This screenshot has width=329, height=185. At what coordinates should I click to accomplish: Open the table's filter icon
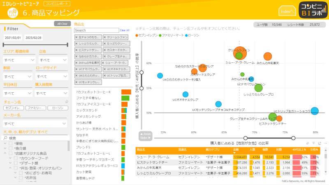tap(313, 143)
